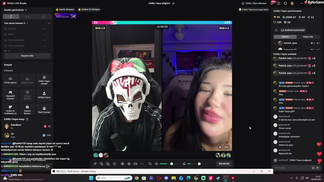
Task: Click the live duration timer 02:49:35
Action: point(224,164)
